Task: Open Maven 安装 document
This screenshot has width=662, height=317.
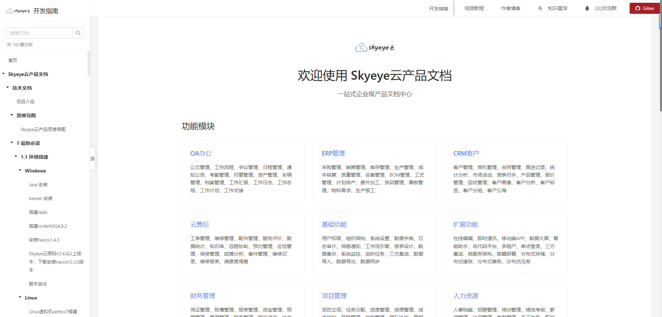Action: tap(41, 198)
